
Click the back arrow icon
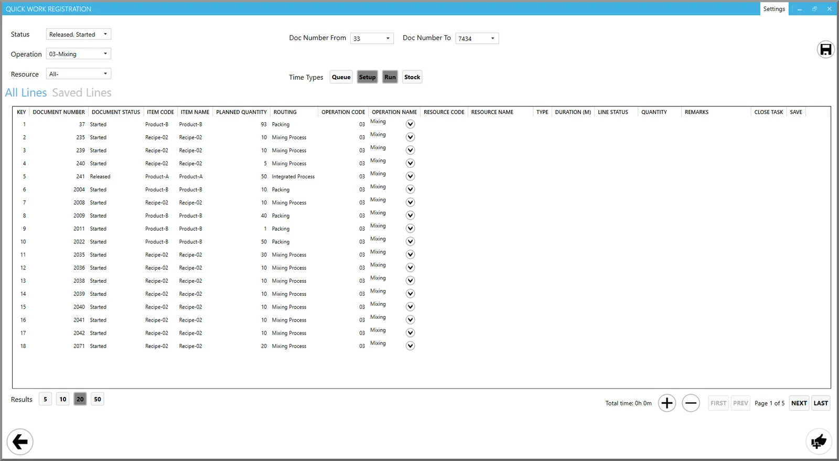coord(20,442)
